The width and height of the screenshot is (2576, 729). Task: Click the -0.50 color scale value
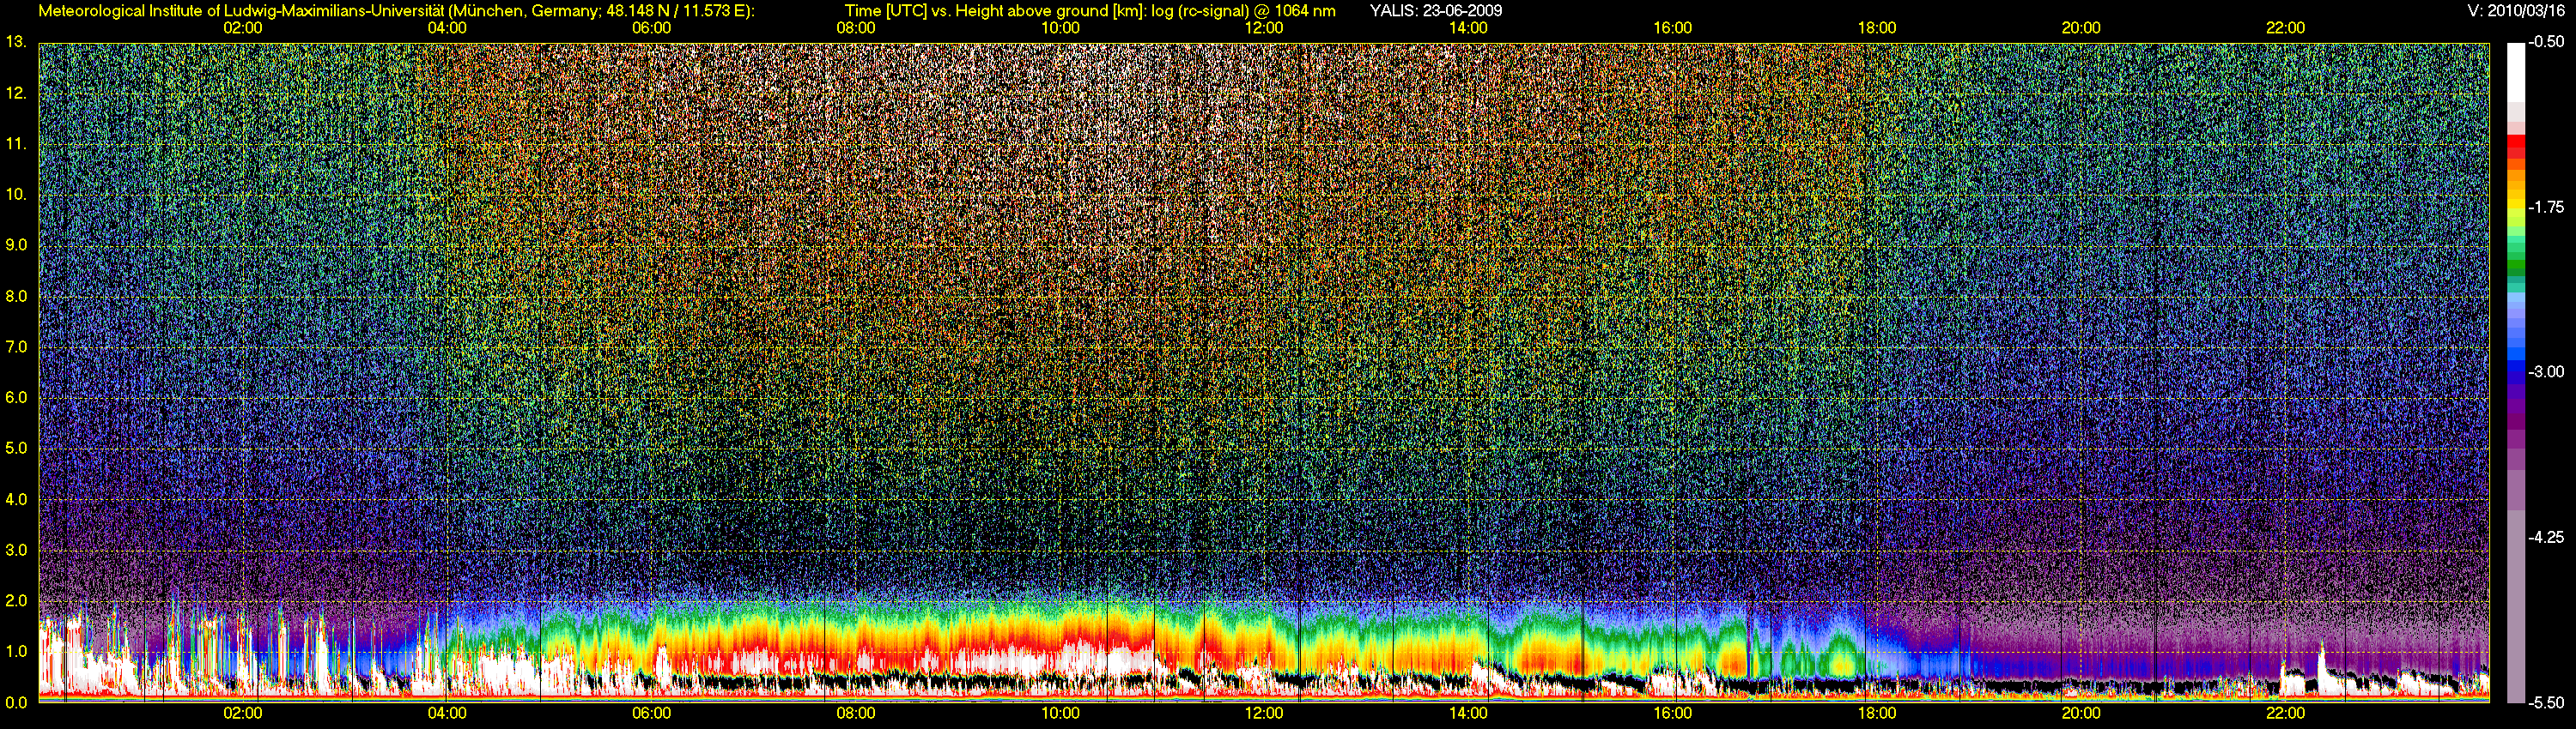pyautogui.click(x=2546, y=43)
